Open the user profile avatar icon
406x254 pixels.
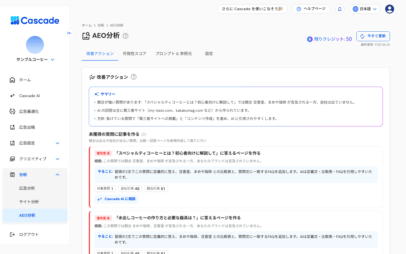(390, 9)
